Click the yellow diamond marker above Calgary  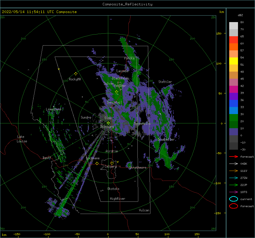pos(112,163)
